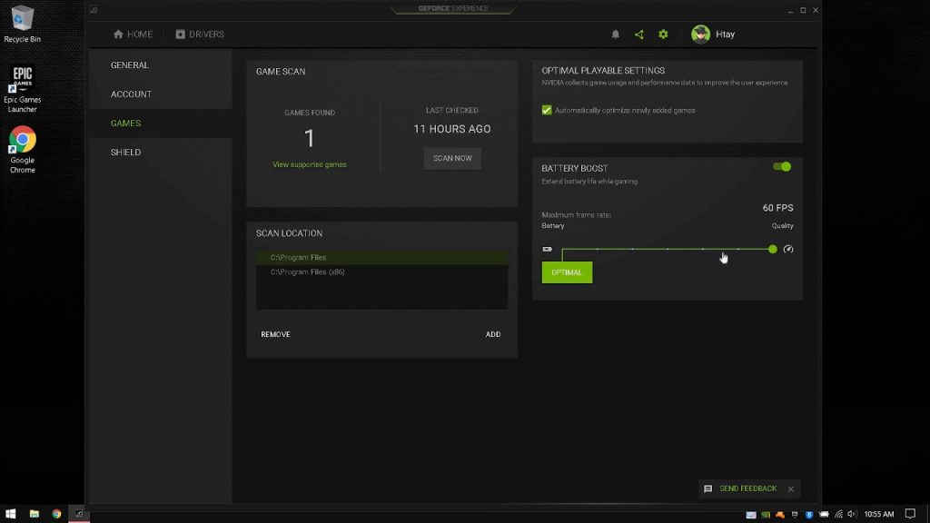Click the quality speedometer icon beside the slider
Image resolution: width=930 pixels, height=523 pixels.
(x=788, y=249)
